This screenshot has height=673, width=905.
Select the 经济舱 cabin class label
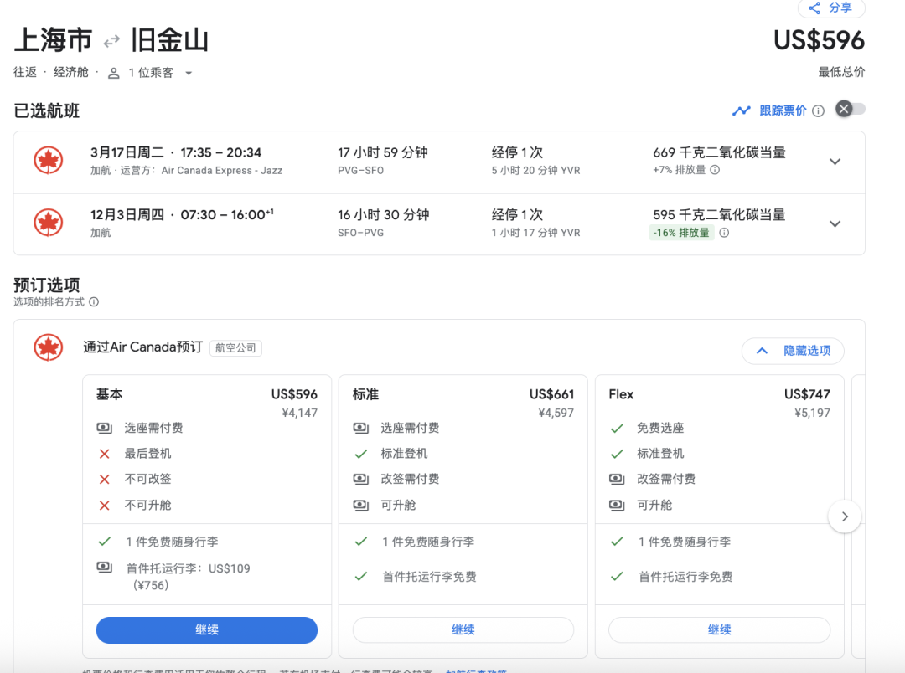(71, 73)
